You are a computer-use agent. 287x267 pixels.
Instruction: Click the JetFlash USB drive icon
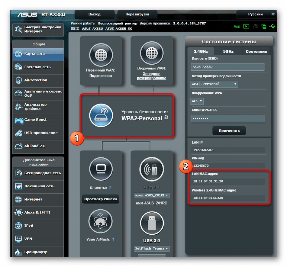coord(152,223)
